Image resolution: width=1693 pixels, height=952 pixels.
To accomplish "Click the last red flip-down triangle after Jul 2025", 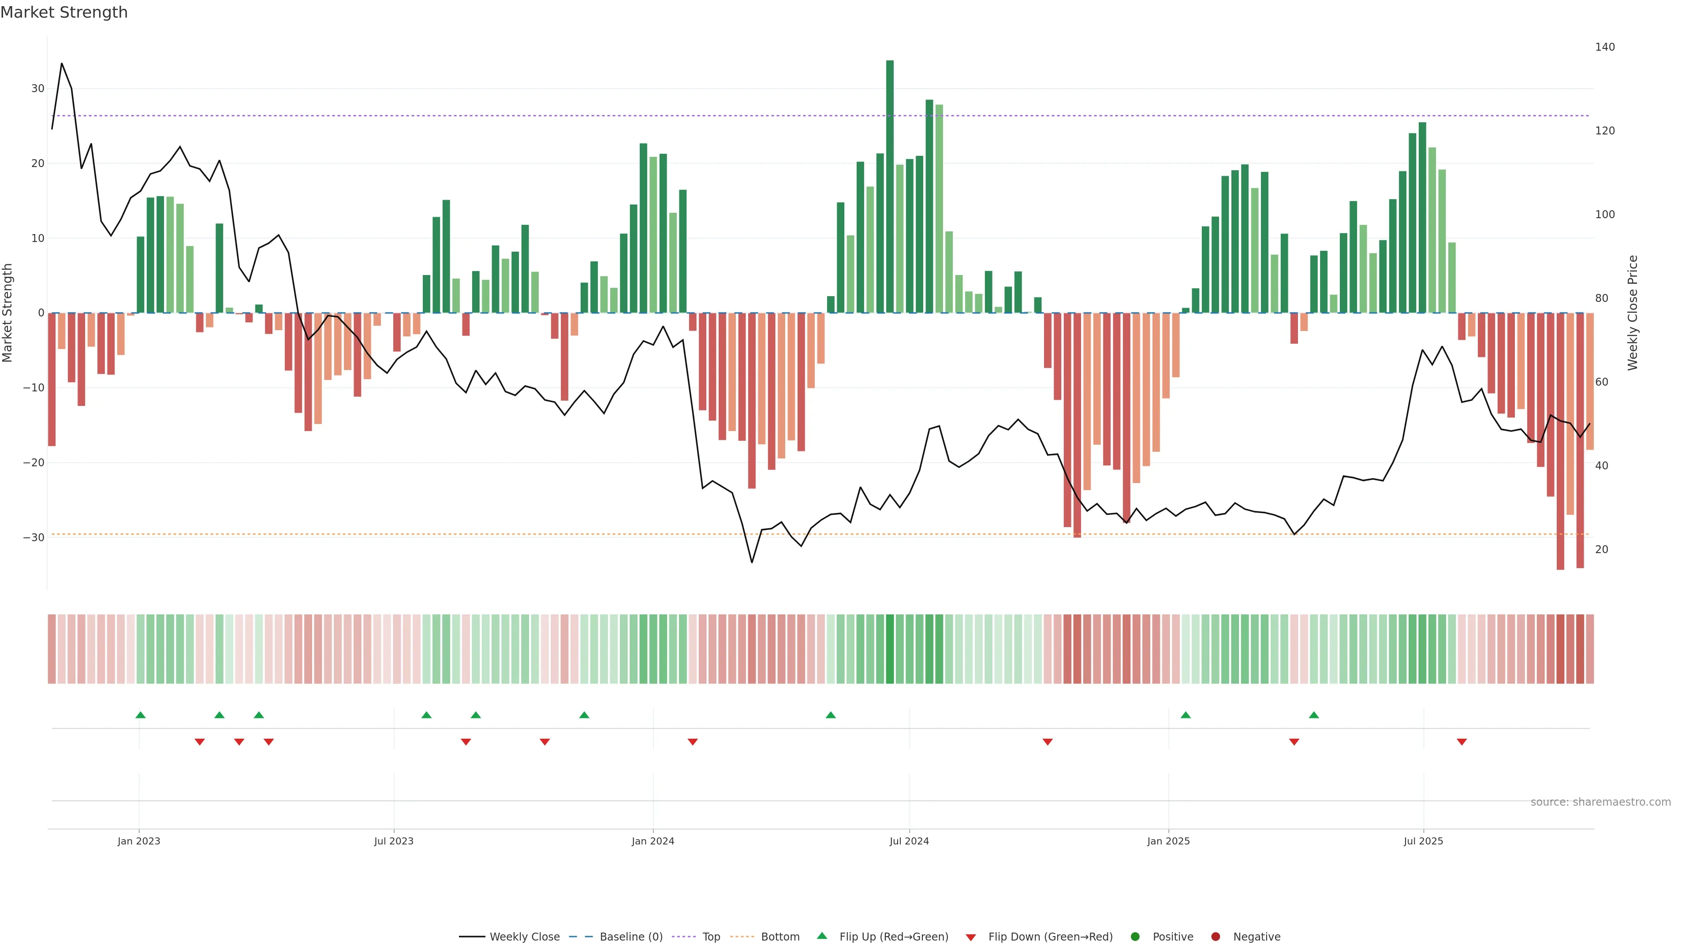I will (1462, 742).
